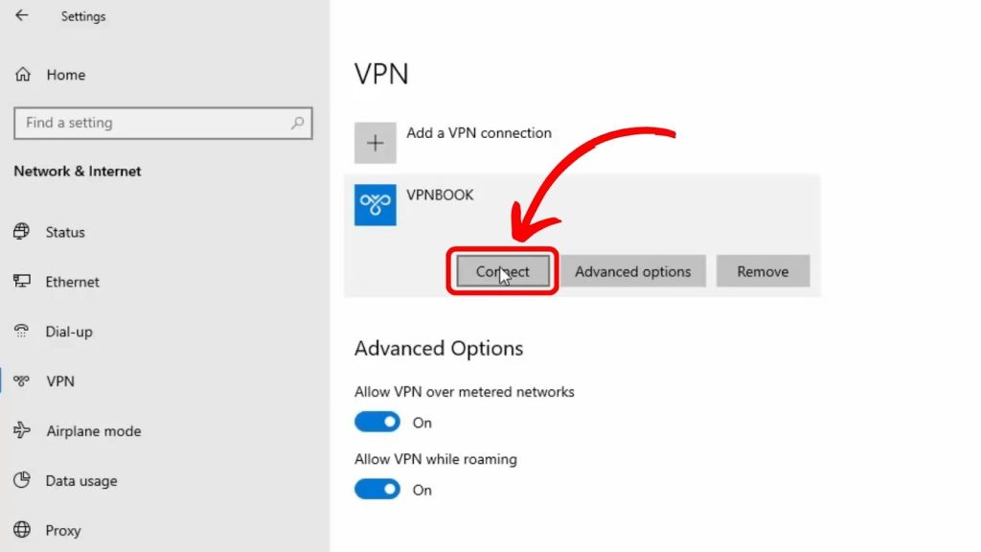This screenshot has height=552, width=981.
Task: Turn off Allow VPN while roaming
Action: click(376, 489)
